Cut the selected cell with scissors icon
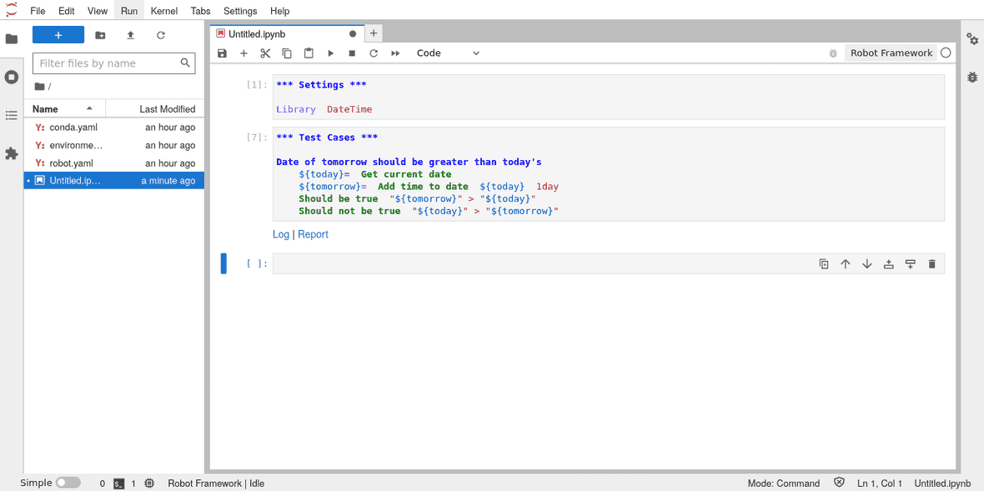This screenshot has height=491, width=984. click(x=265, y=53)
